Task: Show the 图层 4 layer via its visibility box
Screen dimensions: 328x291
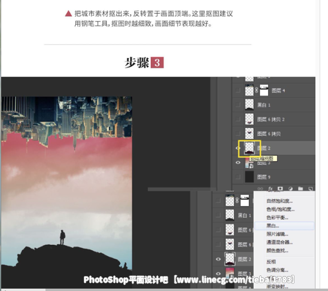Action: (238, 90)
